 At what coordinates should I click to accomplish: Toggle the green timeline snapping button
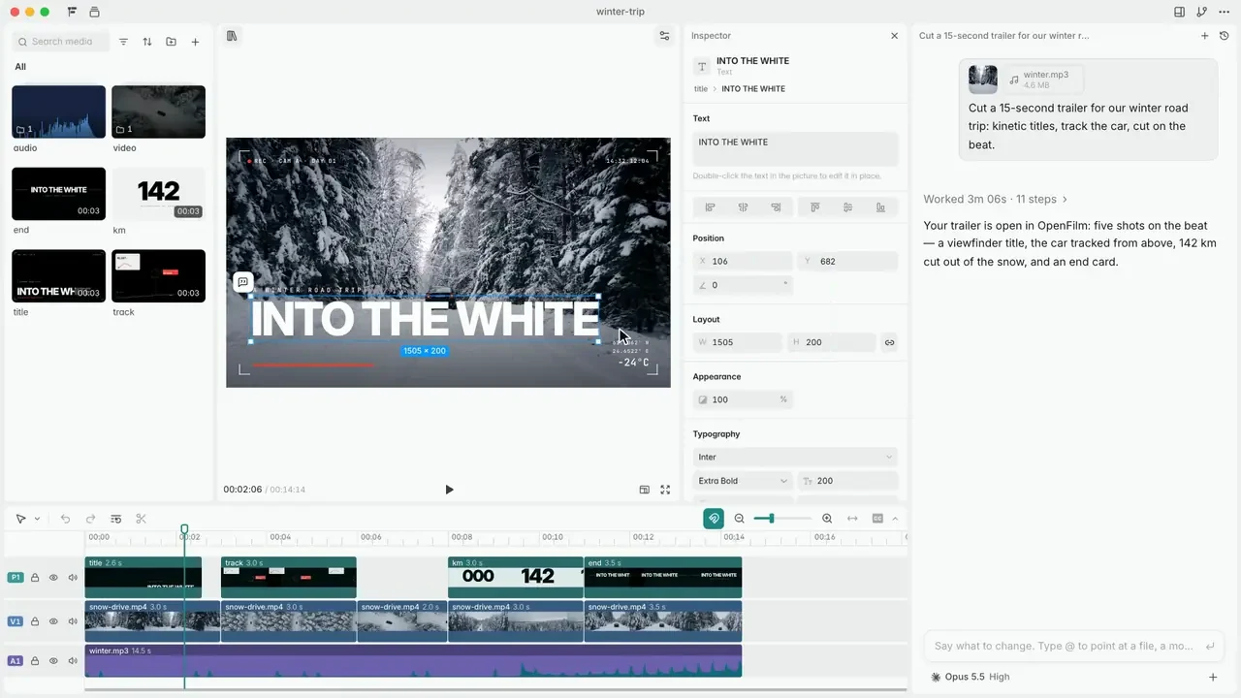[x=714, y=519]
